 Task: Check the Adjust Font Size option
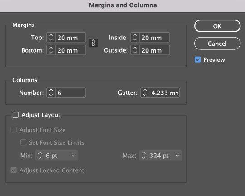point(14,130)
